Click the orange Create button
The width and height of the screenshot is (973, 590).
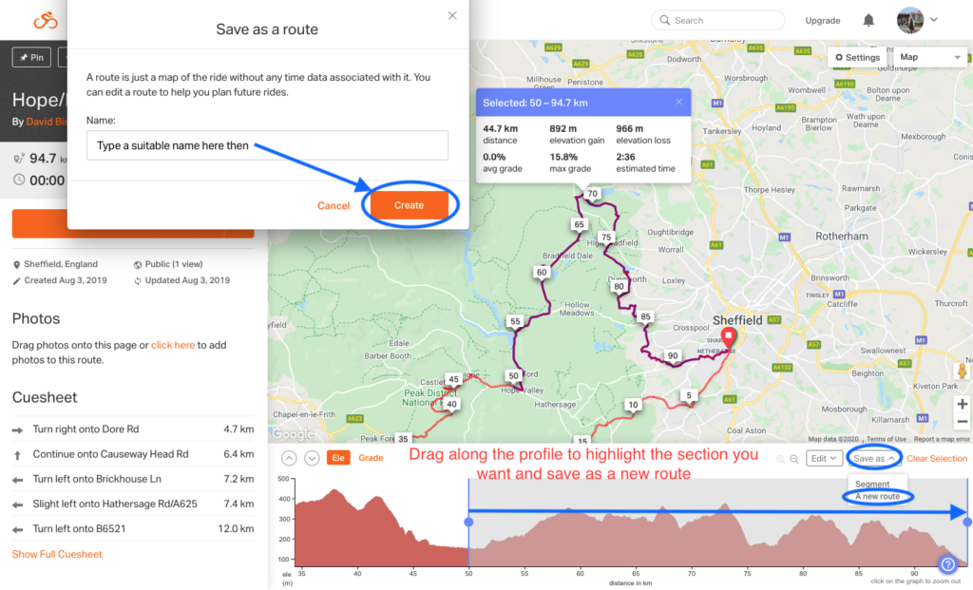click(x=409, y=205)
